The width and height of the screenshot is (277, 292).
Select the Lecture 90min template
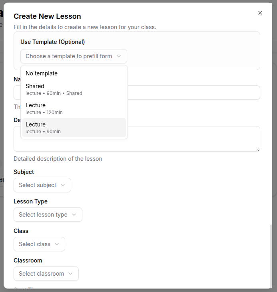[43, 128]
